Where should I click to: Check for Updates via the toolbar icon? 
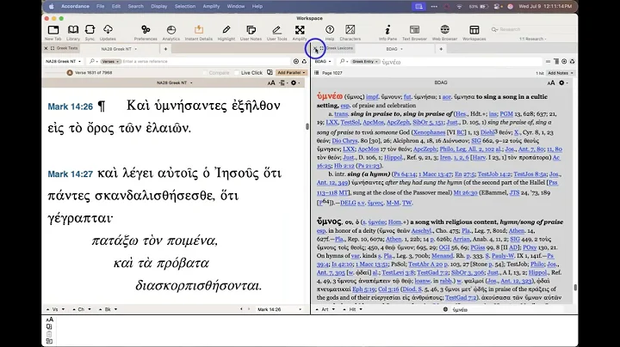coord(108,33)
